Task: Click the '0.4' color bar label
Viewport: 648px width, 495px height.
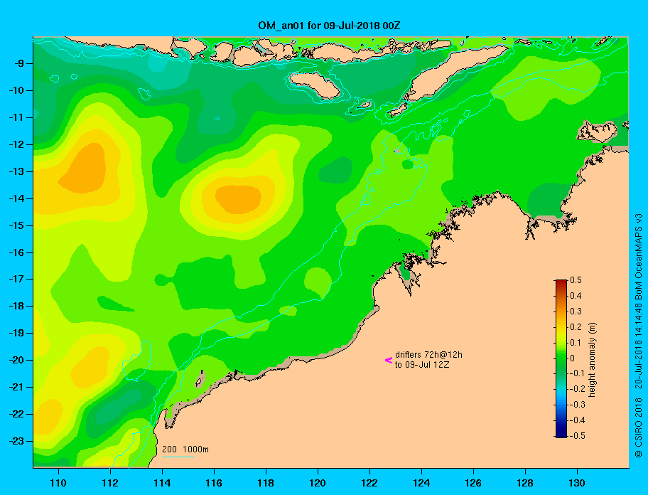Action: click(x=576, y=296)
